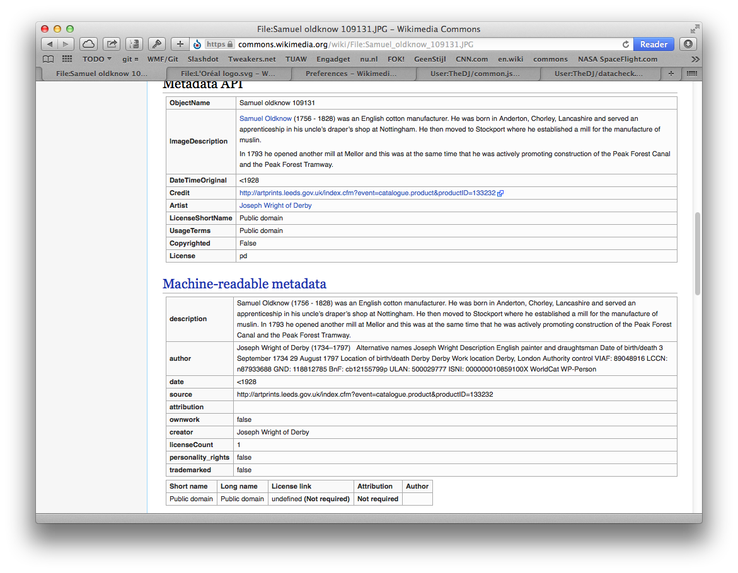Click the Commons site favicon in address bar
Screen dimensions: 738x573
[197, 44]
